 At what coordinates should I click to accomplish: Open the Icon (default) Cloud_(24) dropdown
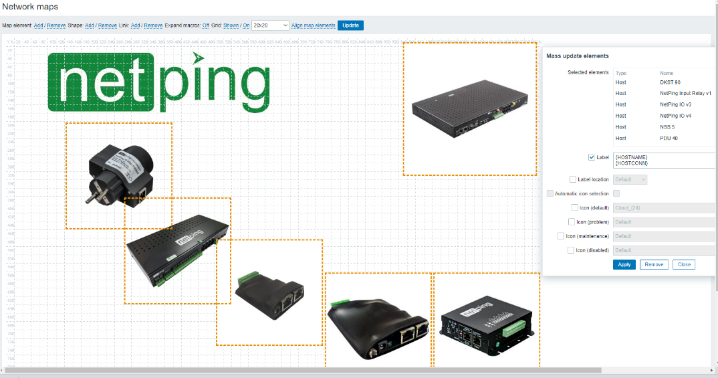click(664, 208)
